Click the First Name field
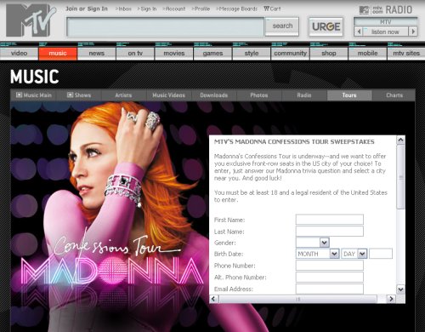 (330, 220)
